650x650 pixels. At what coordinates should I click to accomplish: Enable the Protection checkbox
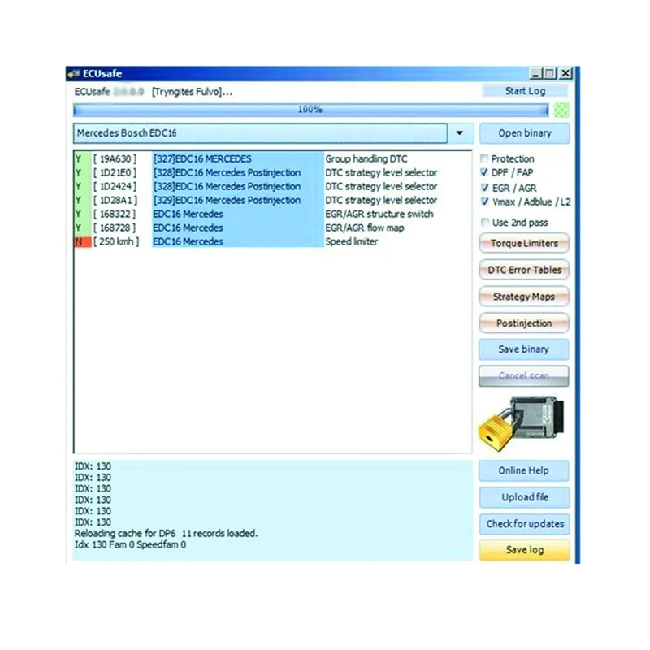point(483,158)
